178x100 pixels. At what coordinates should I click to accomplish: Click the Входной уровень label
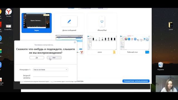[x=27, y=77]
